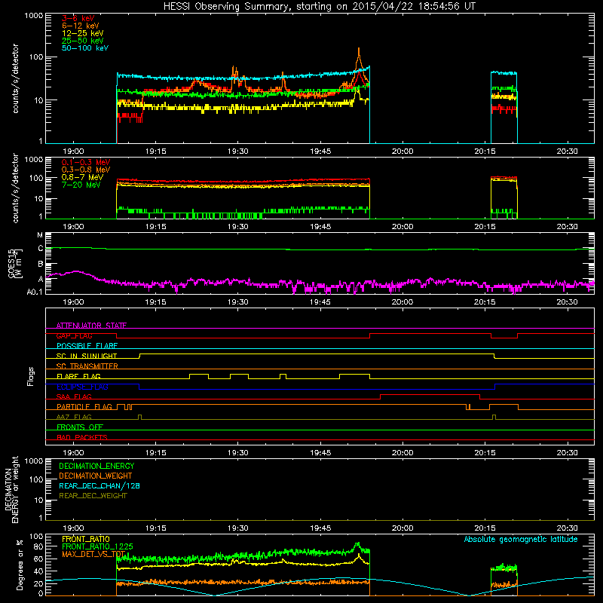Click the AAZ_FLAG label
This screenshot has height=603, width=603.
click(74, 417)
